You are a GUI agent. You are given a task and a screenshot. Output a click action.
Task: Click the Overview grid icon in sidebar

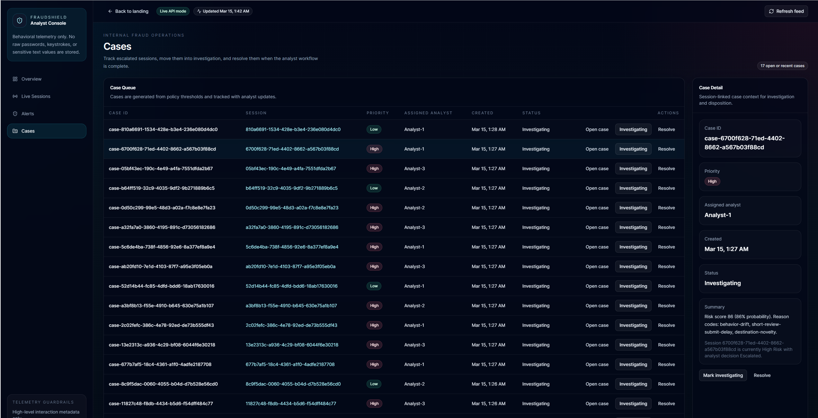click(15, 79)
